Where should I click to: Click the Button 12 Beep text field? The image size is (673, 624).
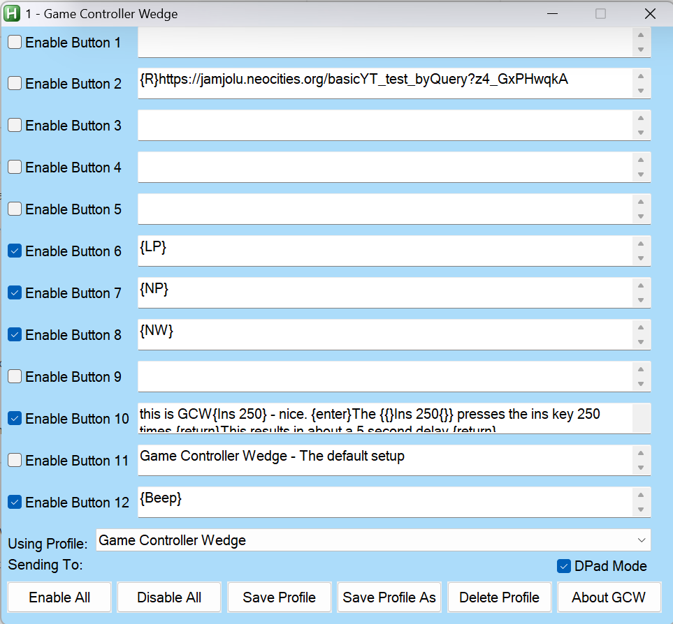pos(384,502)
